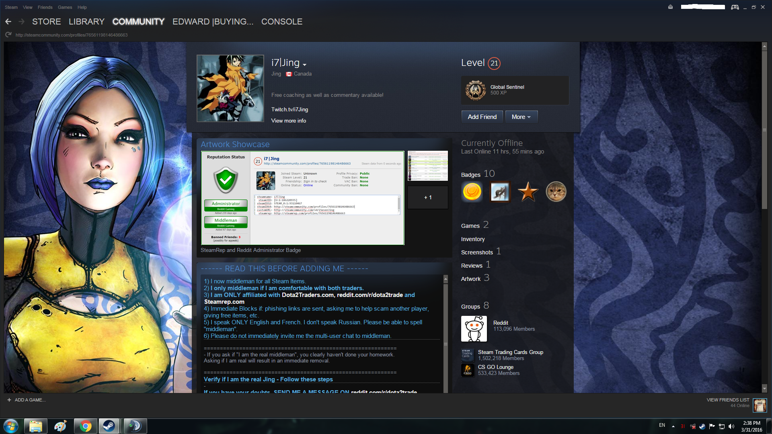Click View more info link
The image size is (772, 434).
(288, 121)
